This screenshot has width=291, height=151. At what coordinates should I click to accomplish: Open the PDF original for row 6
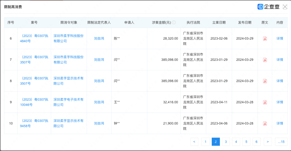[x=265, y=38]
